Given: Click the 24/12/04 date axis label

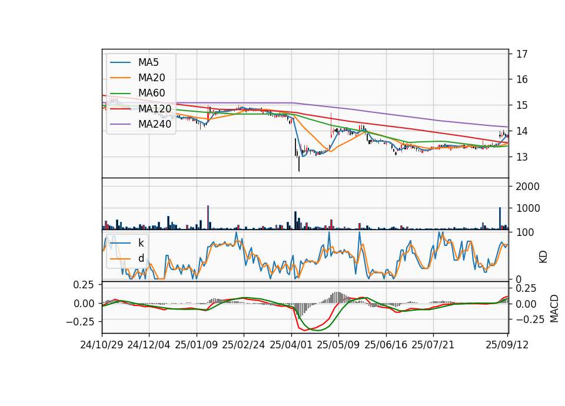Looking at the screenshot, I should click(149, 345).
